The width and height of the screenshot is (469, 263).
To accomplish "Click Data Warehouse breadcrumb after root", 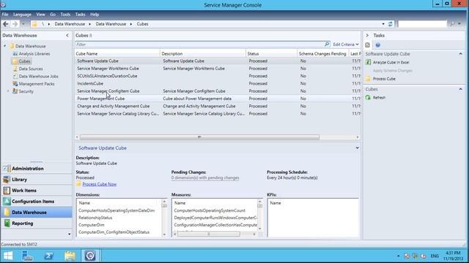I will pyautogui.click(x=70, y=24).
